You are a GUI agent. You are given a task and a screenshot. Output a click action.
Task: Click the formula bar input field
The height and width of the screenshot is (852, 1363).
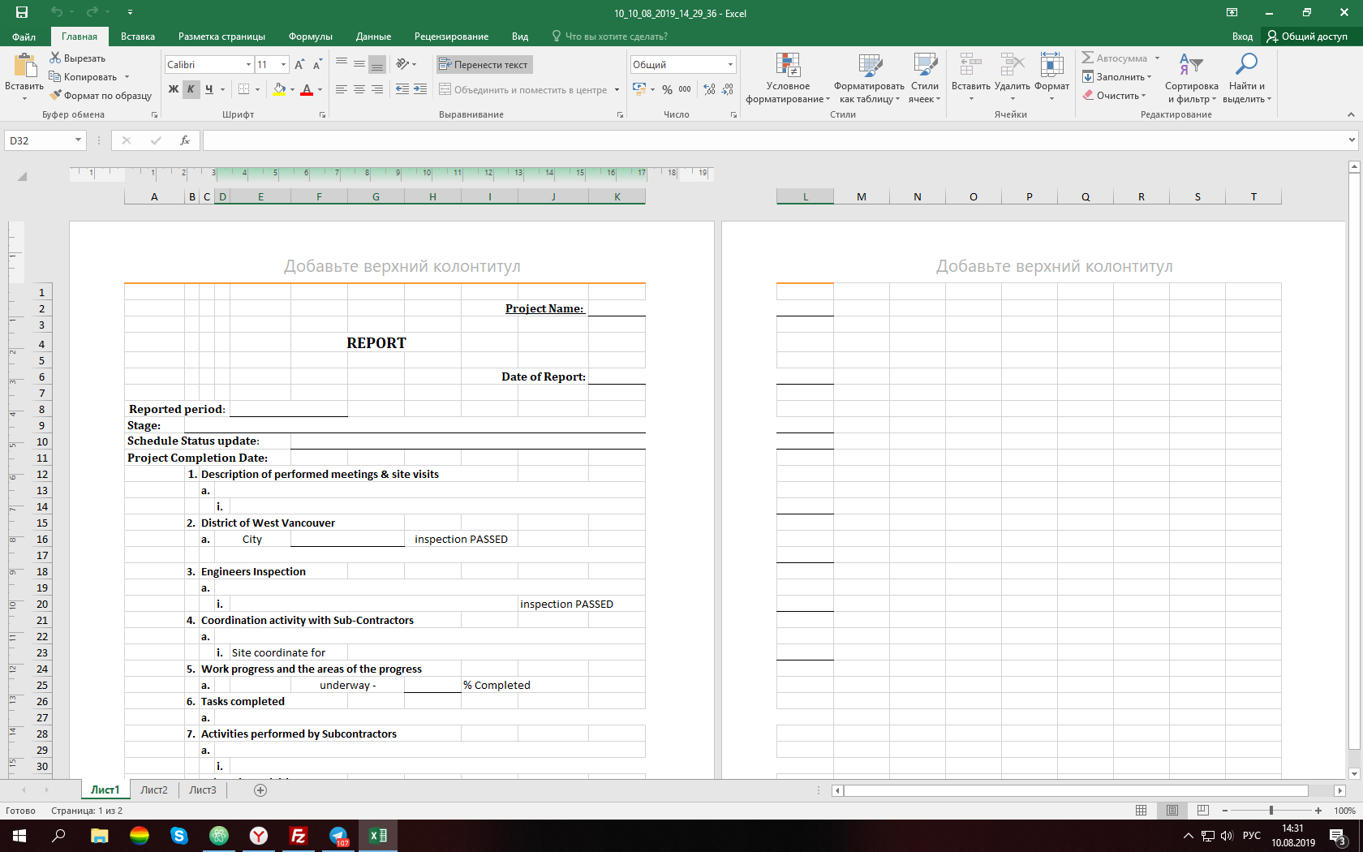(x=774, y=140)
